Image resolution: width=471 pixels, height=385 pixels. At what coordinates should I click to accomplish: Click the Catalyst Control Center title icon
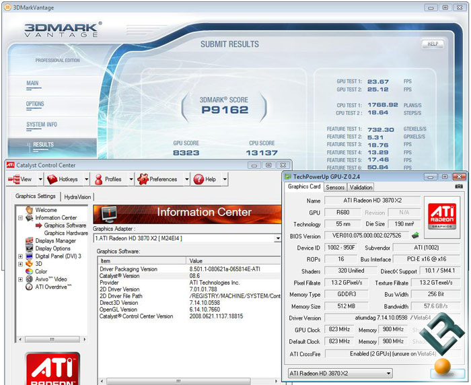tap(11, 165)
